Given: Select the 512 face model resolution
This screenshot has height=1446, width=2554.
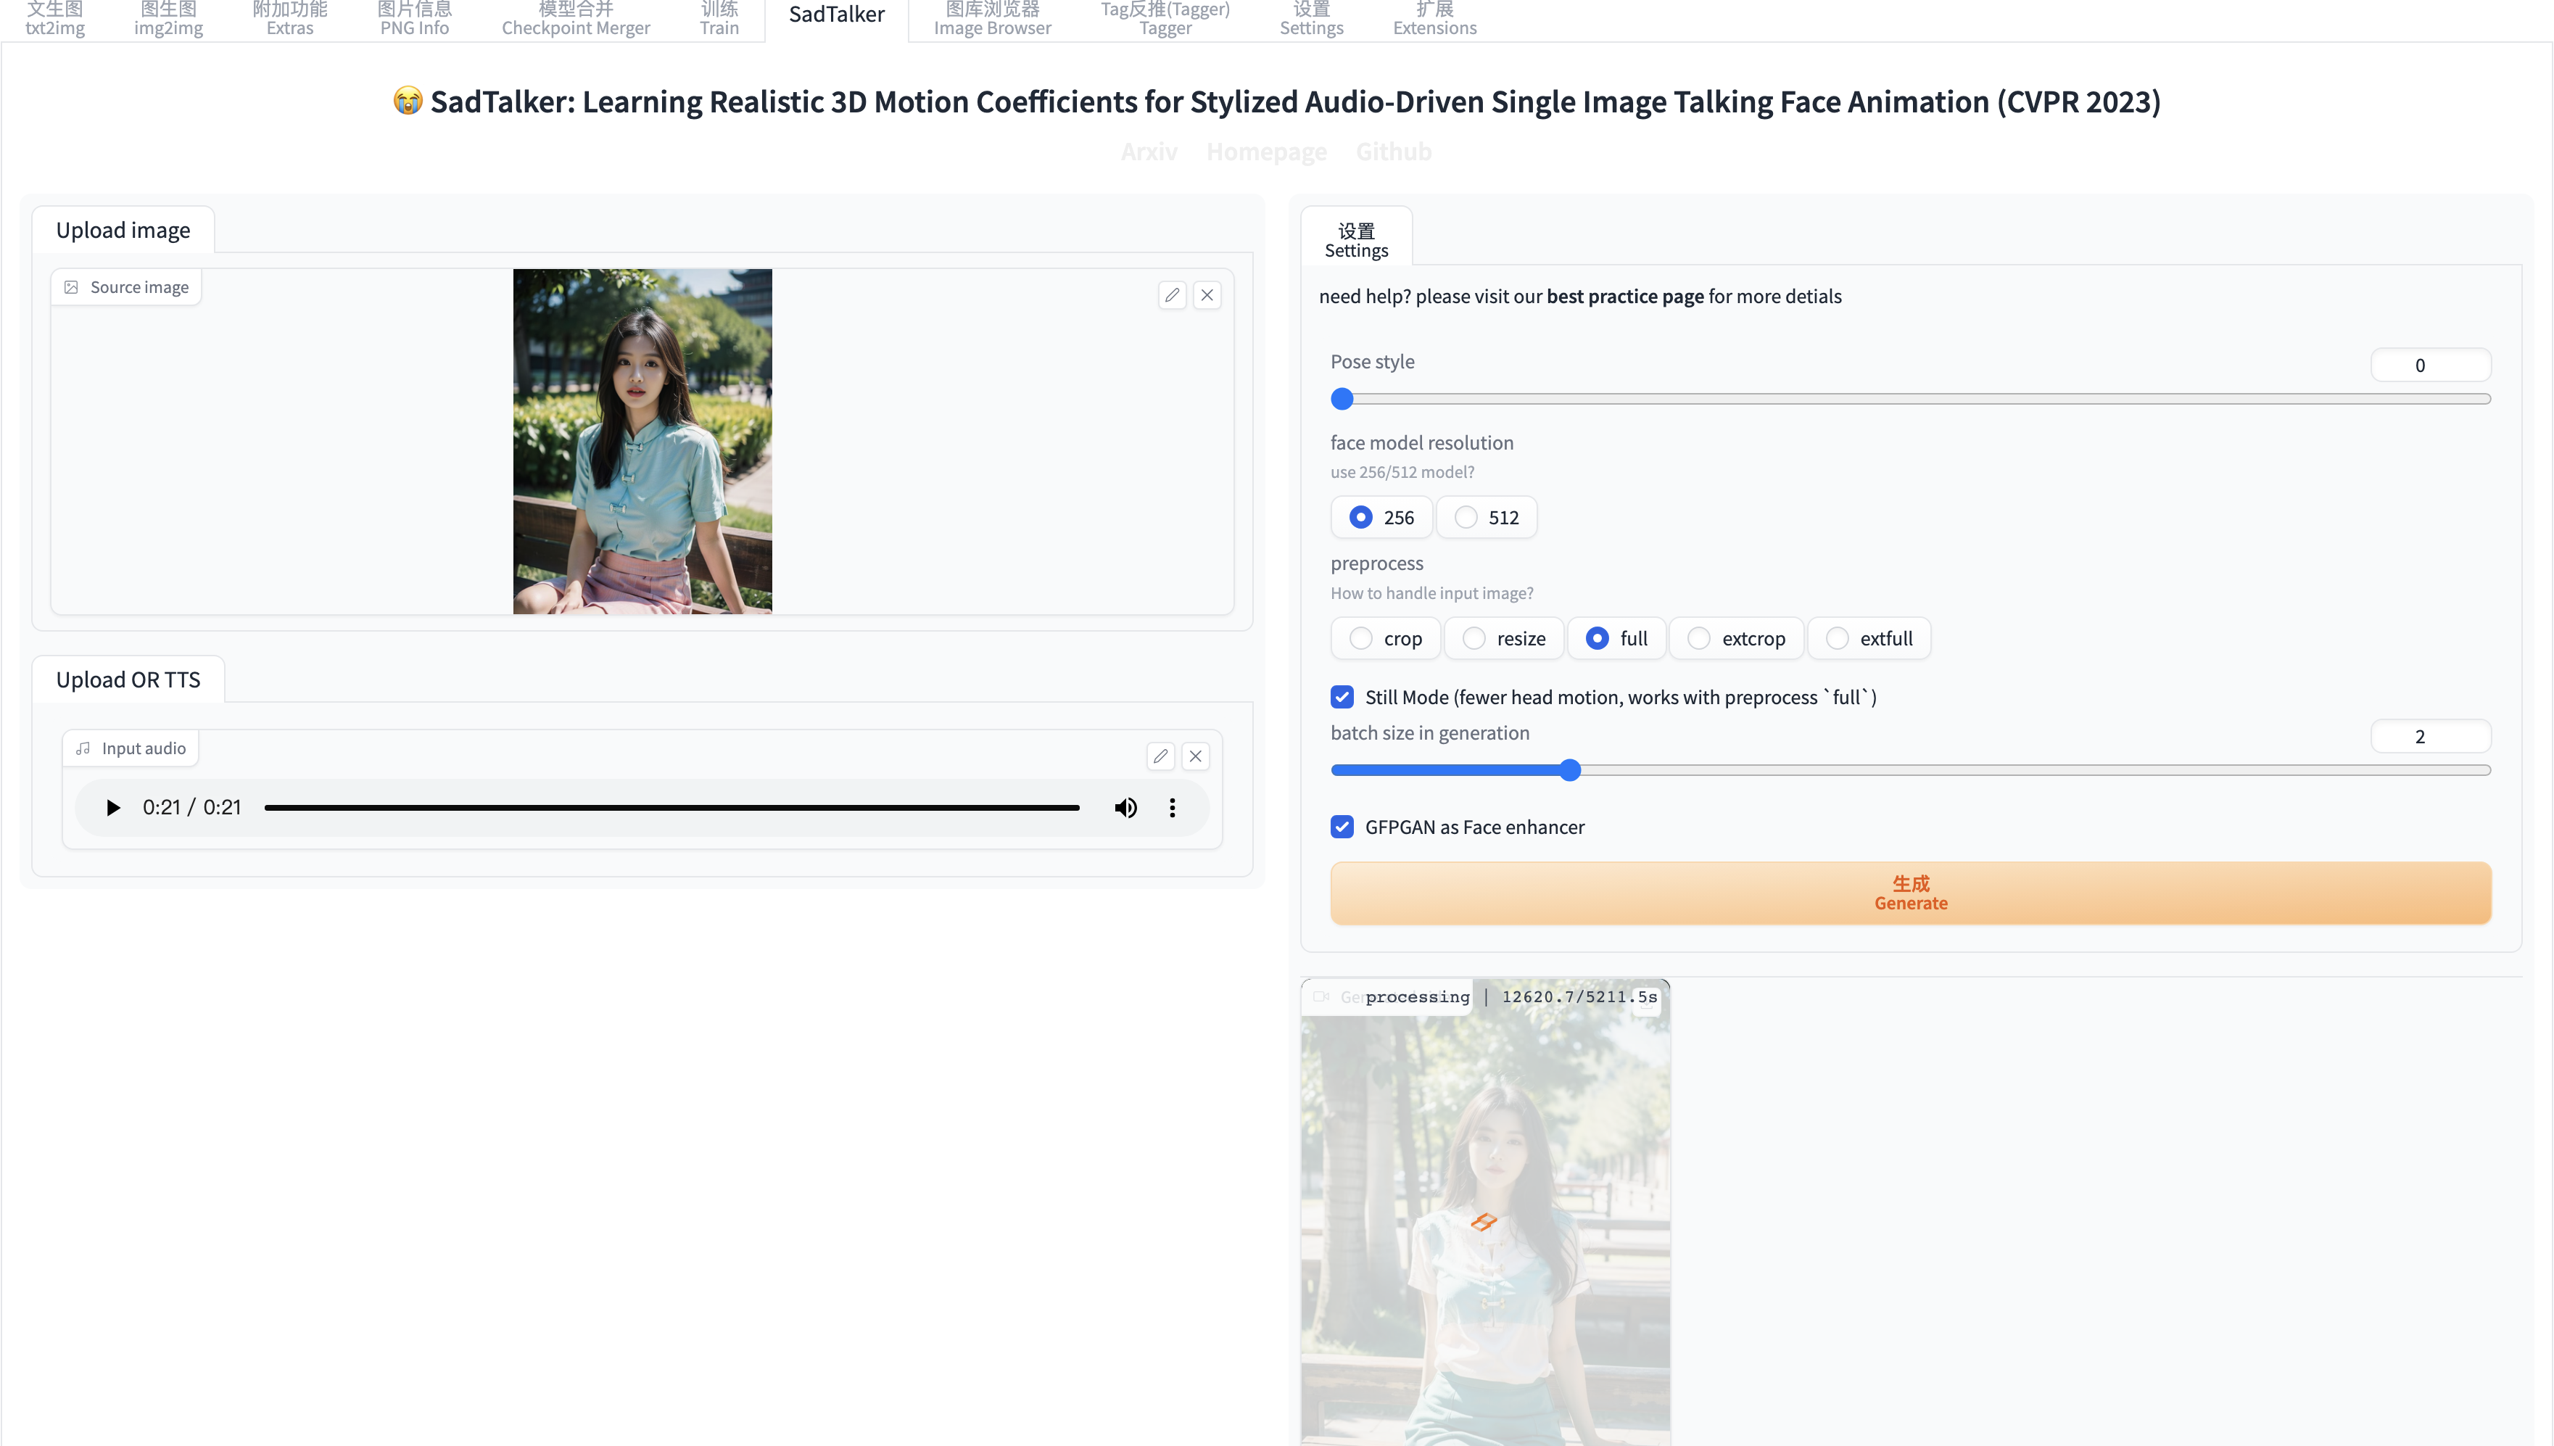Looking at the screenshot, I should click(x=1466, y=518).
